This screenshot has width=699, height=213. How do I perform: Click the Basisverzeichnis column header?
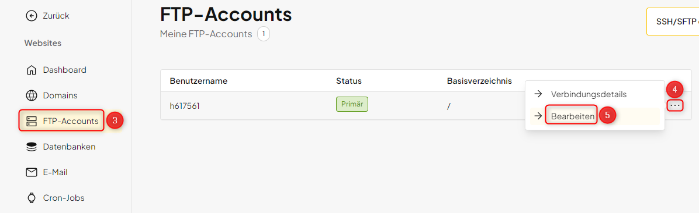pos(479,81)
